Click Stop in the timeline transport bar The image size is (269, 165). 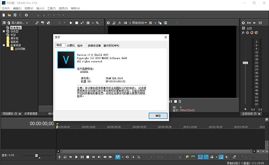(x=88, y=157)
